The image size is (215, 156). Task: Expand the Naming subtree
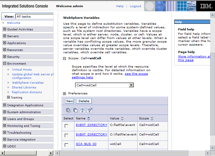pyautogui.click(x=9, y=97)
